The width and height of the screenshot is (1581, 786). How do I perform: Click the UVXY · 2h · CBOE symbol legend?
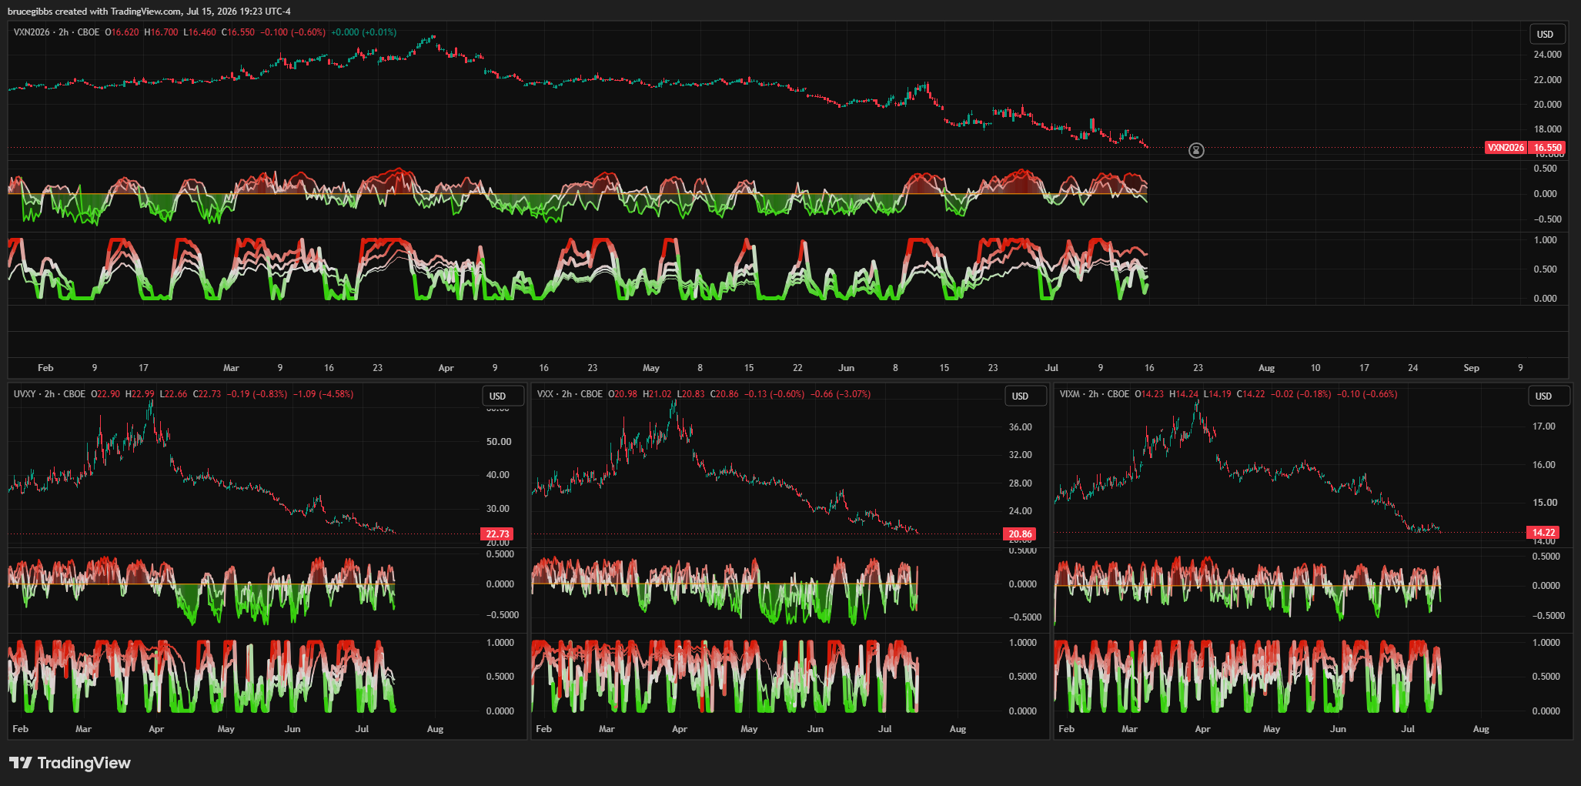point(49,394)
